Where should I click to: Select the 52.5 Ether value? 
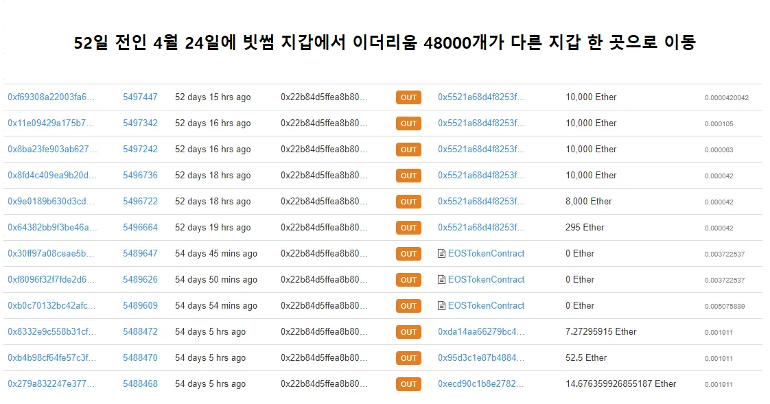[586, 357]
